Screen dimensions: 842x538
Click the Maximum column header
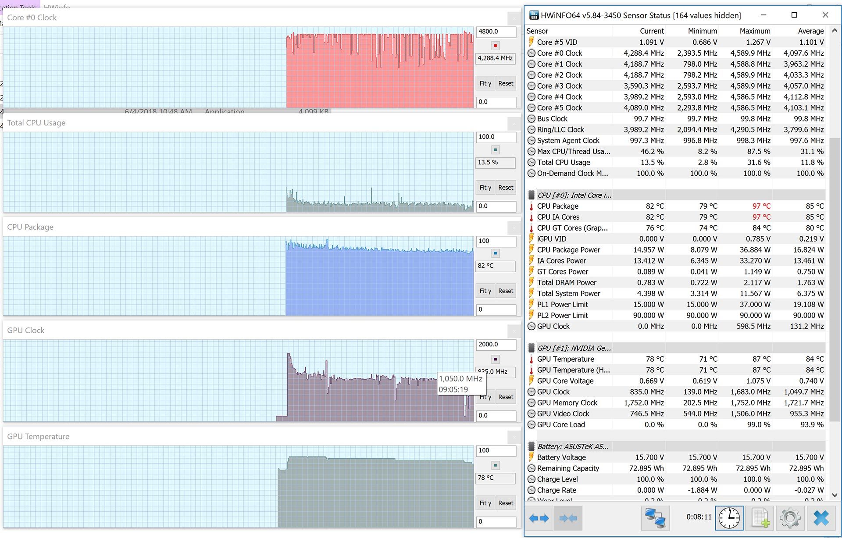click(x=746, y=31)
